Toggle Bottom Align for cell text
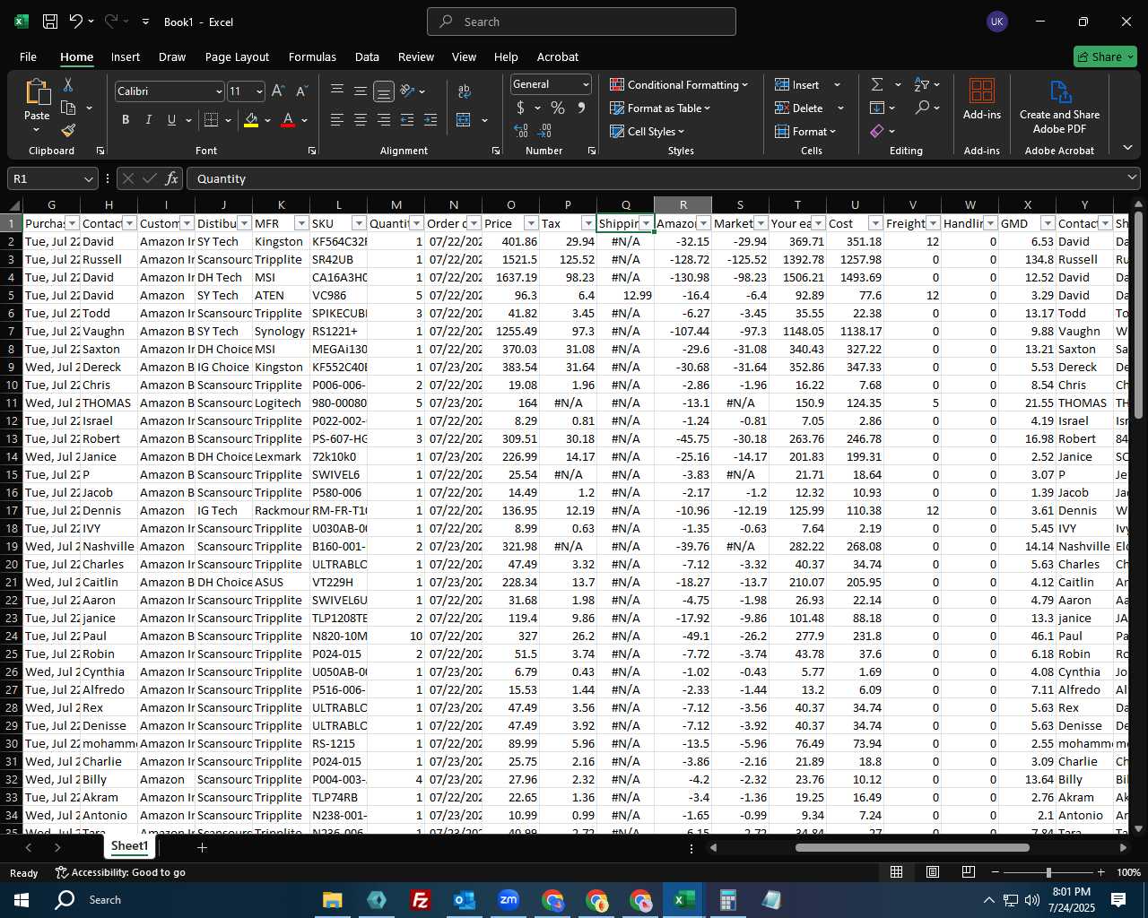The height and width of the screenshot is (918, 1148). click(x=383, y=91)
